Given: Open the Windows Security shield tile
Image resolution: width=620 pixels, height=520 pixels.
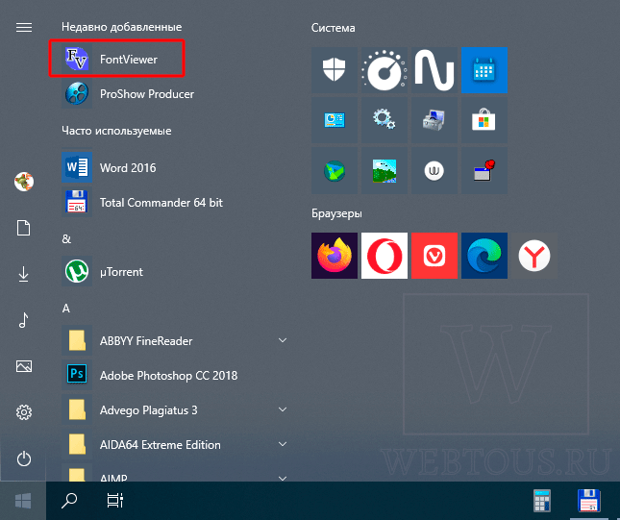Looking at the screenshot, I should [335, 70].
